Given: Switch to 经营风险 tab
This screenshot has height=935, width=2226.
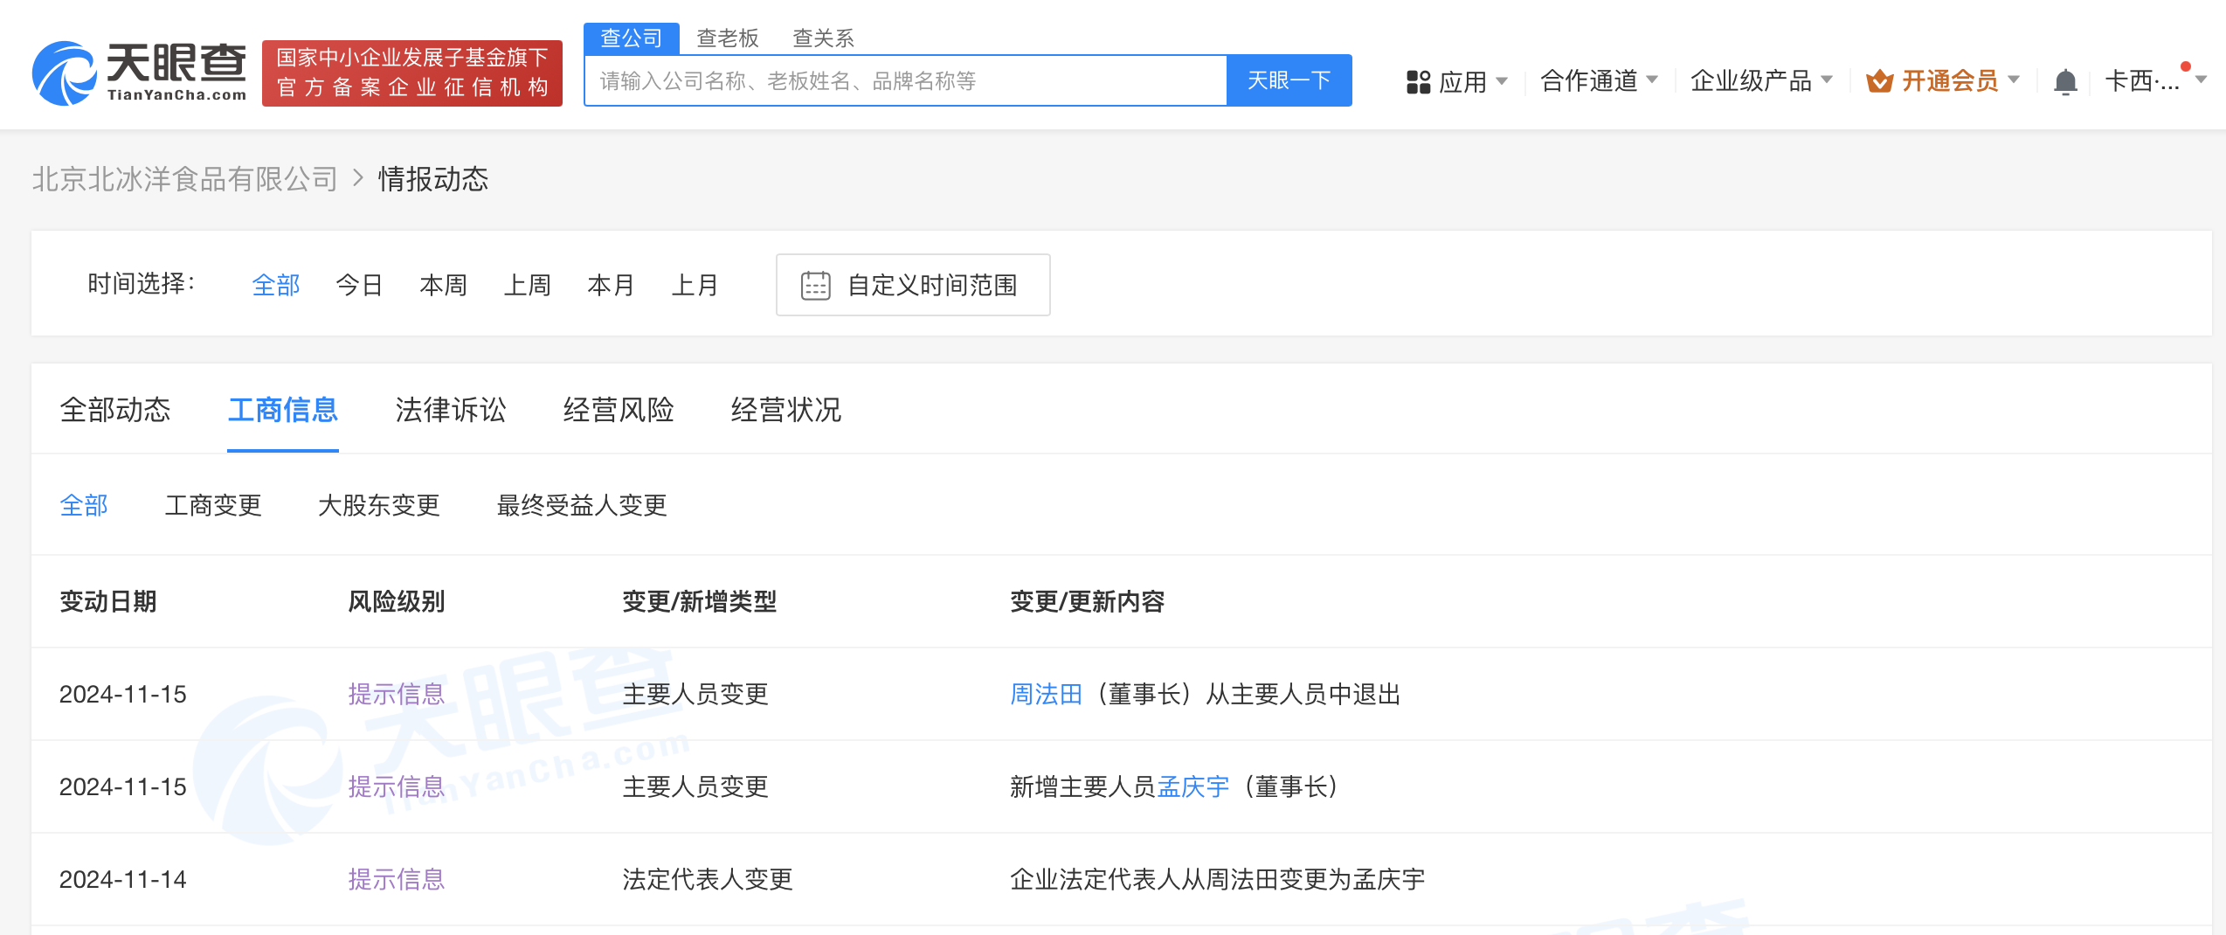Looking at the screenshot, I should point(619,410).
